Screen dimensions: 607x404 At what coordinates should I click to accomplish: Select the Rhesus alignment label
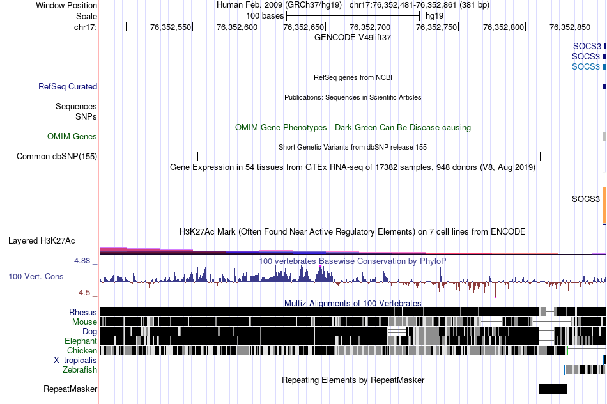pyautogui.click(x=83, y=312)
